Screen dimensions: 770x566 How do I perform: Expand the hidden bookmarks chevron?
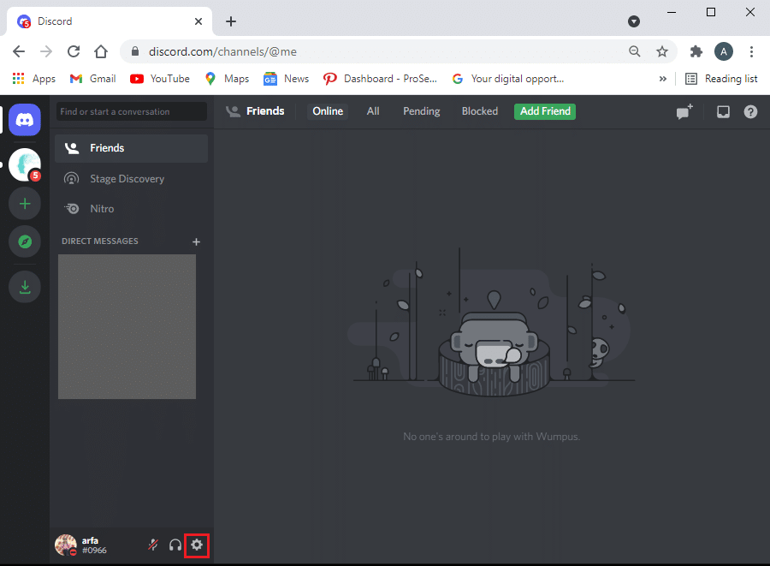point(662,79)
